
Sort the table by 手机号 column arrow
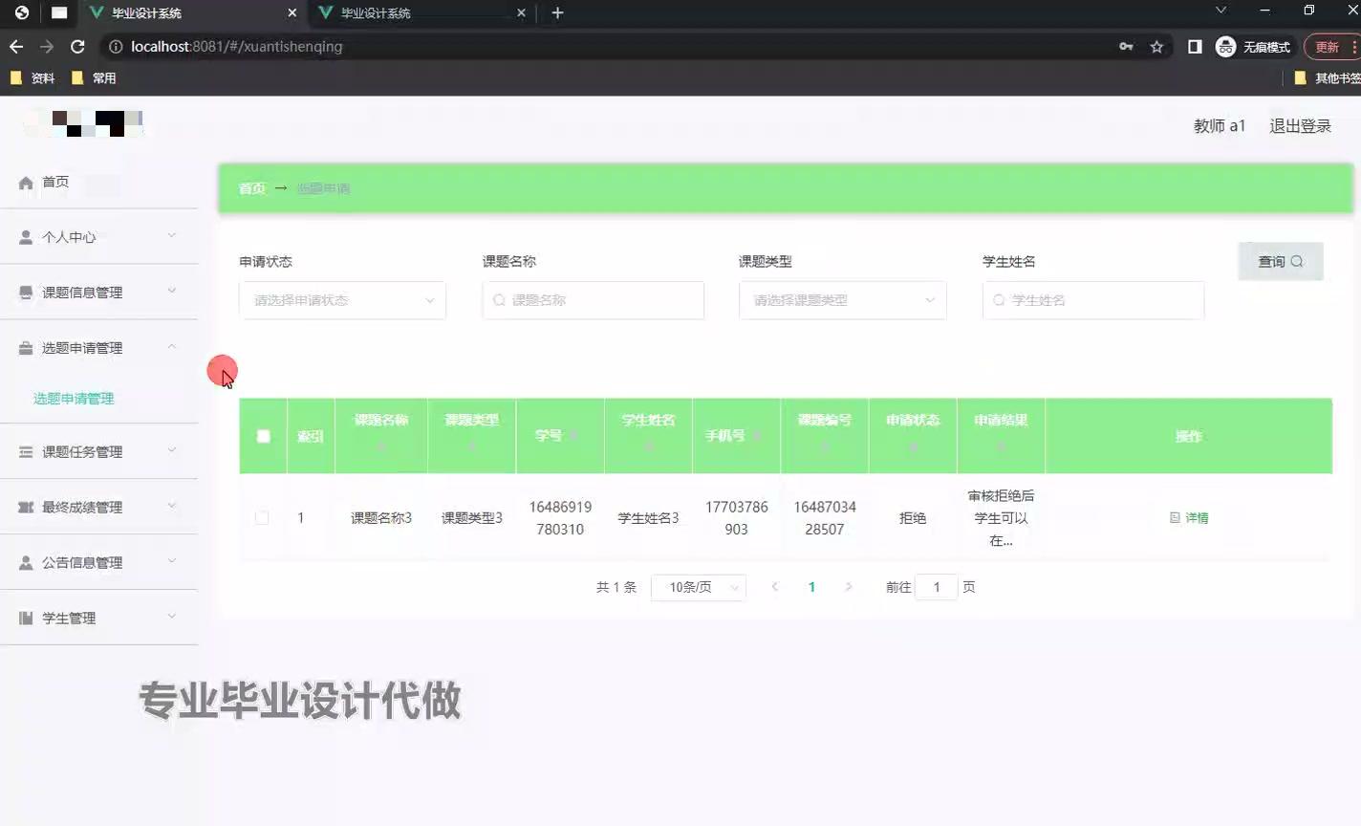[756, 436]
